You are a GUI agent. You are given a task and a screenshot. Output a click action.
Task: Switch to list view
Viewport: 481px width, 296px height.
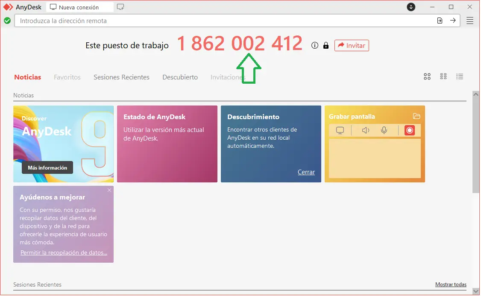(x=460, y=76)
